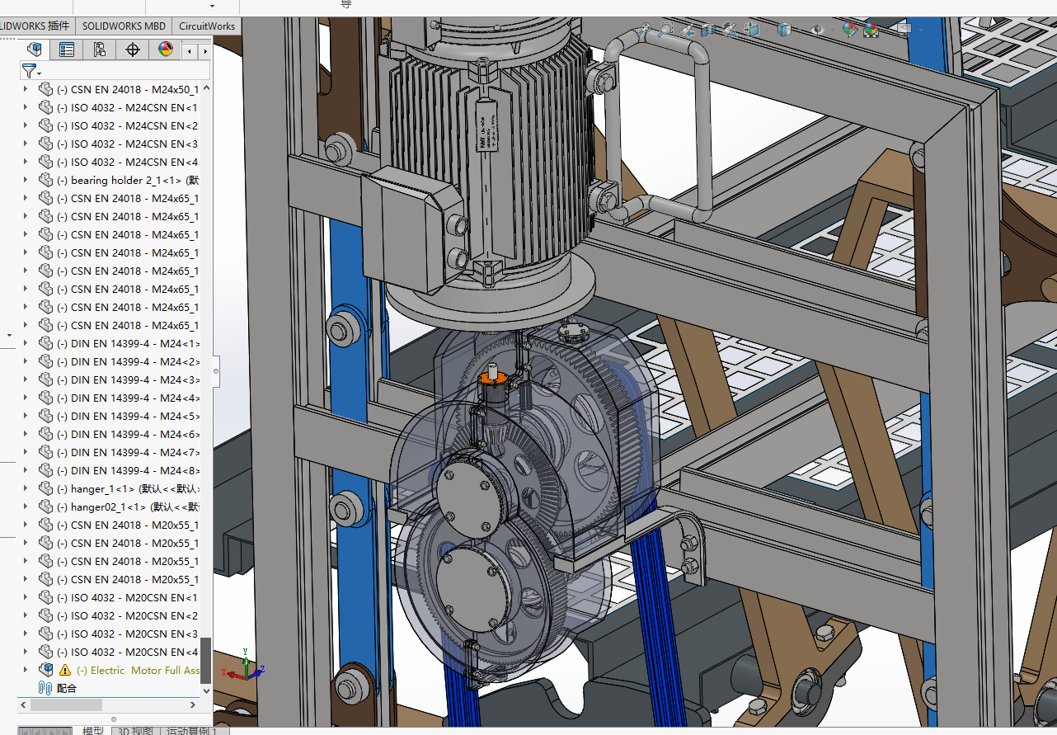Expand the Electric Motor Full Assembly node
The height and width of the screenshot is (735, 1057).
click(25, 670)
